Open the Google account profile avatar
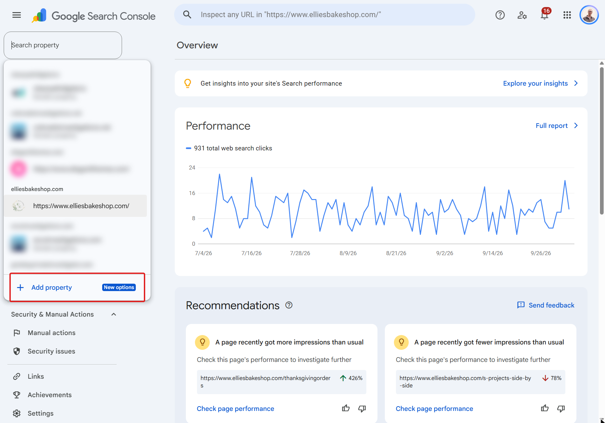Screen dimensions: 605x423 click(x=589, y=15)
